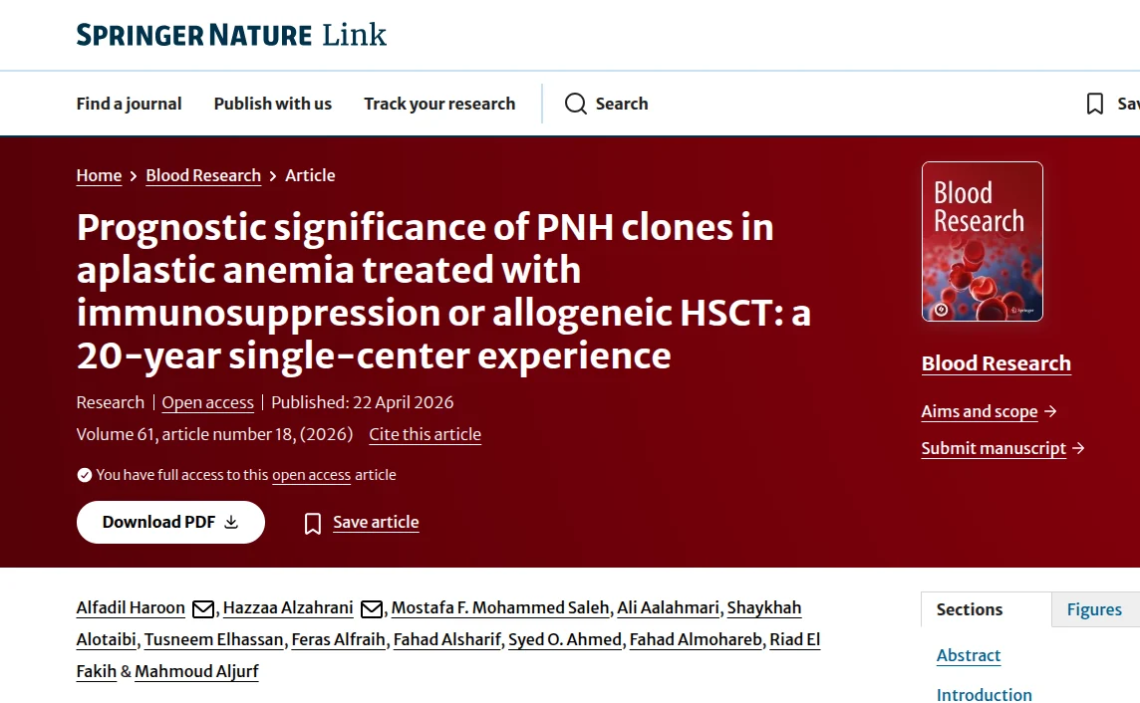Click the bookmark Save icon in top navigation
The image size is (1140, 703).
pyautogui.click(x=1094, y=104)
